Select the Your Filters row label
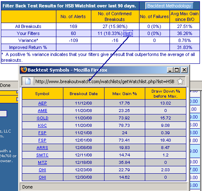The width and height of the screenshot is (202, 191). (28, 33)
